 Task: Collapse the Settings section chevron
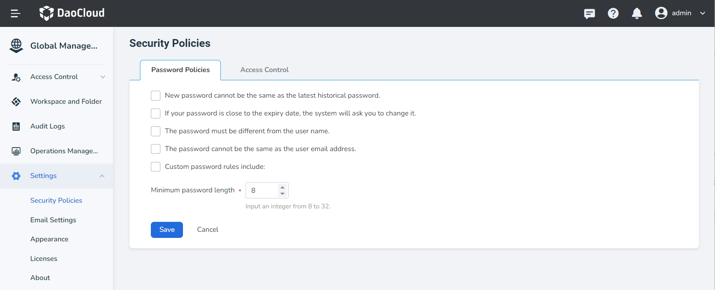[102, 176]
